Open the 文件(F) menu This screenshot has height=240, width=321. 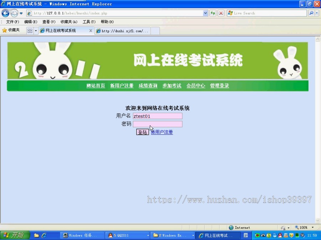point(12,22)
